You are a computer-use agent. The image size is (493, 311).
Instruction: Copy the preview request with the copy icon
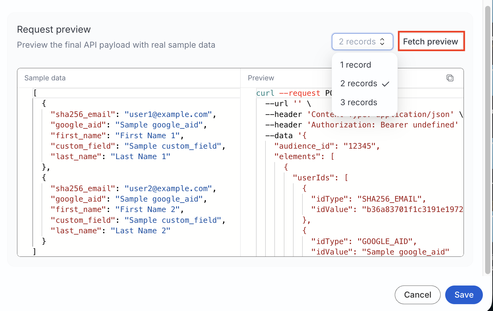pyautogui.click(x=450, y=78)
